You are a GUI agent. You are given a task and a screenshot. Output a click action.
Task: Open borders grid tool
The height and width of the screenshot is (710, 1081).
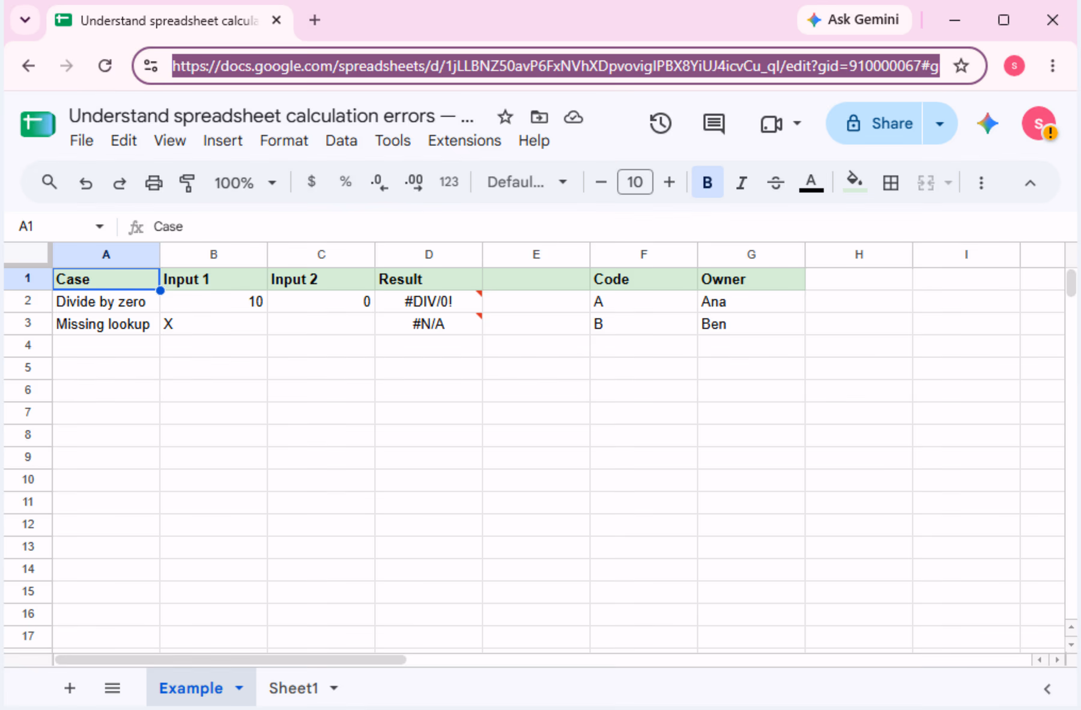tap(891, 183)
